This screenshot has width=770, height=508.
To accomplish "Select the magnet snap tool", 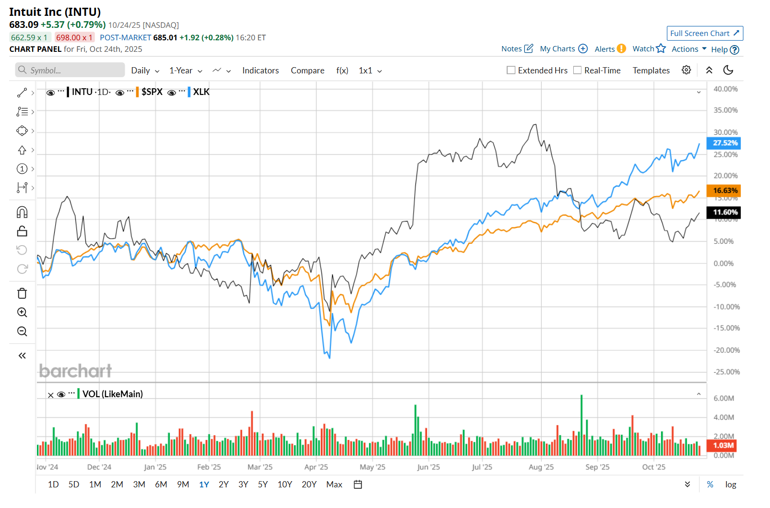I will (22, 212).
